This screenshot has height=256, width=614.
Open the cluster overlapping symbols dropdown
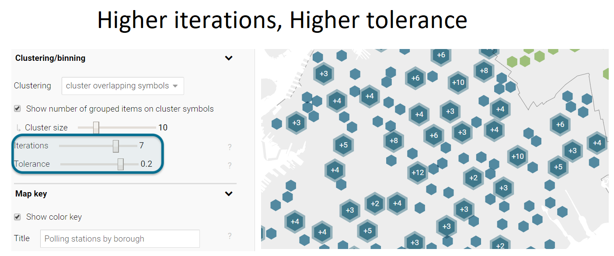(x=122, y=86)
